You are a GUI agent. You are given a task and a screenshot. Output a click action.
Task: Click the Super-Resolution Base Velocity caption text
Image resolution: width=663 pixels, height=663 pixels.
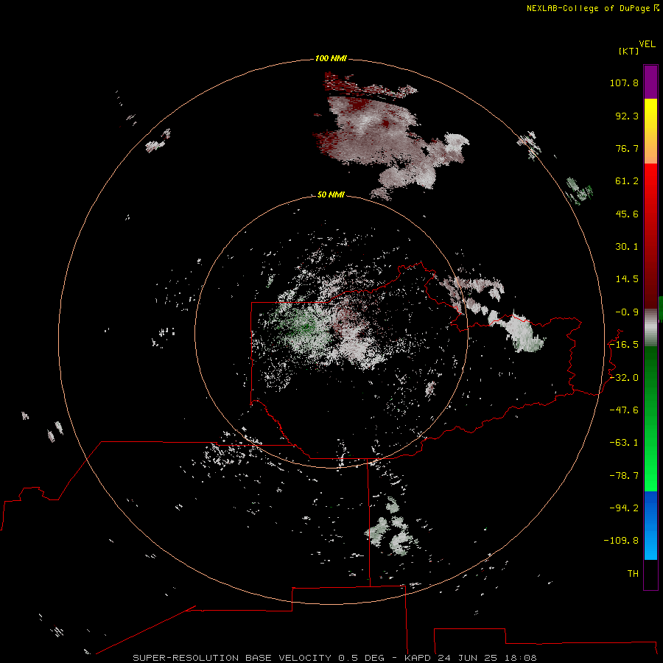coord(334,658)
